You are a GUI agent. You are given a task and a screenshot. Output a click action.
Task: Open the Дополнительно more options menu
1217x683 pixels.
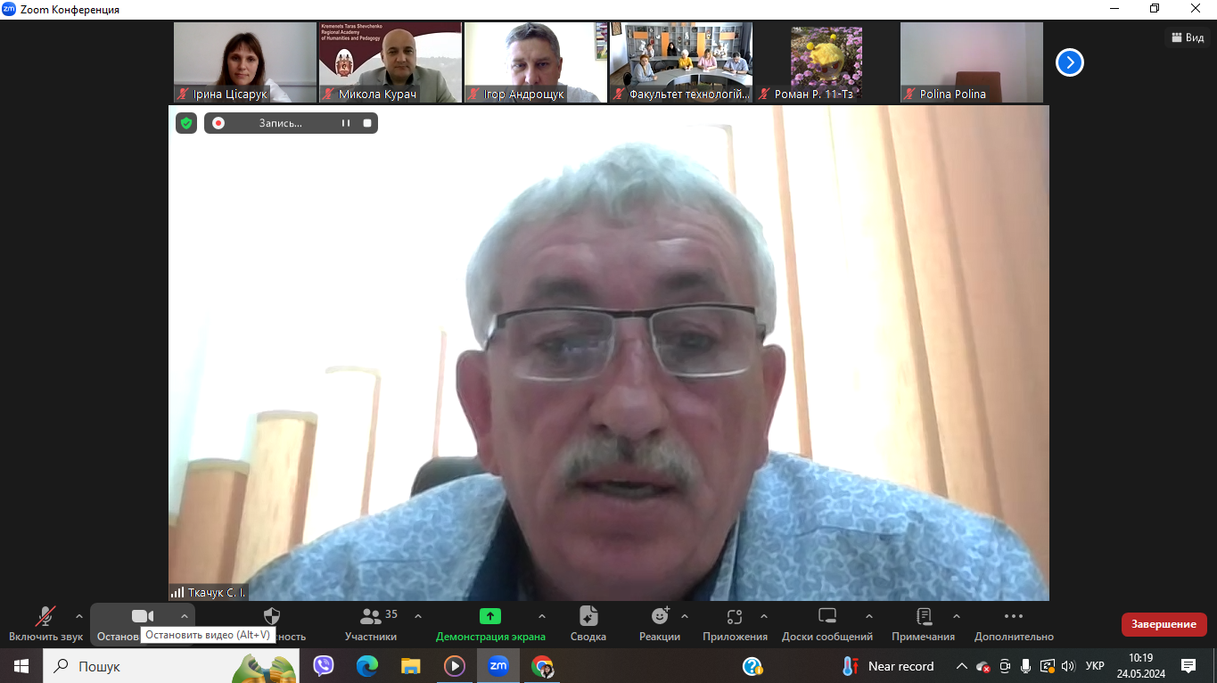[1013, 623]
